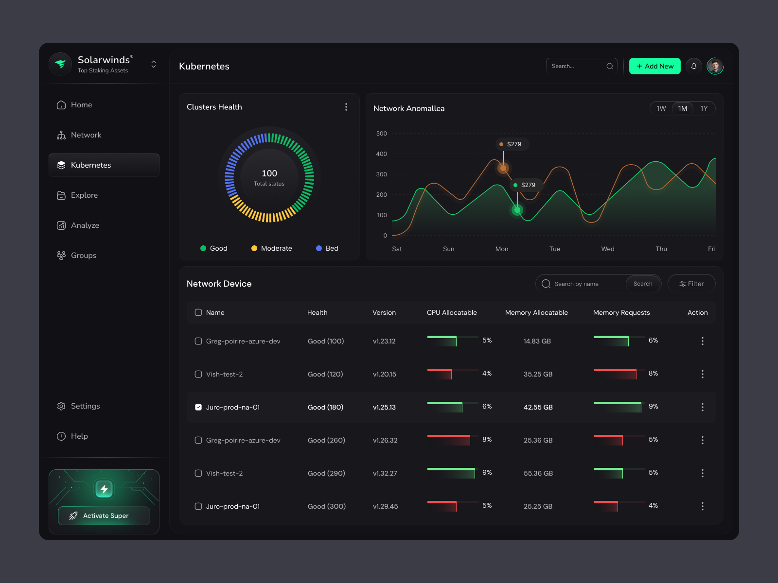Screen dimensions: 778x583
Task: Click the Groups cluster icon
Action: [x=61, y=256]
